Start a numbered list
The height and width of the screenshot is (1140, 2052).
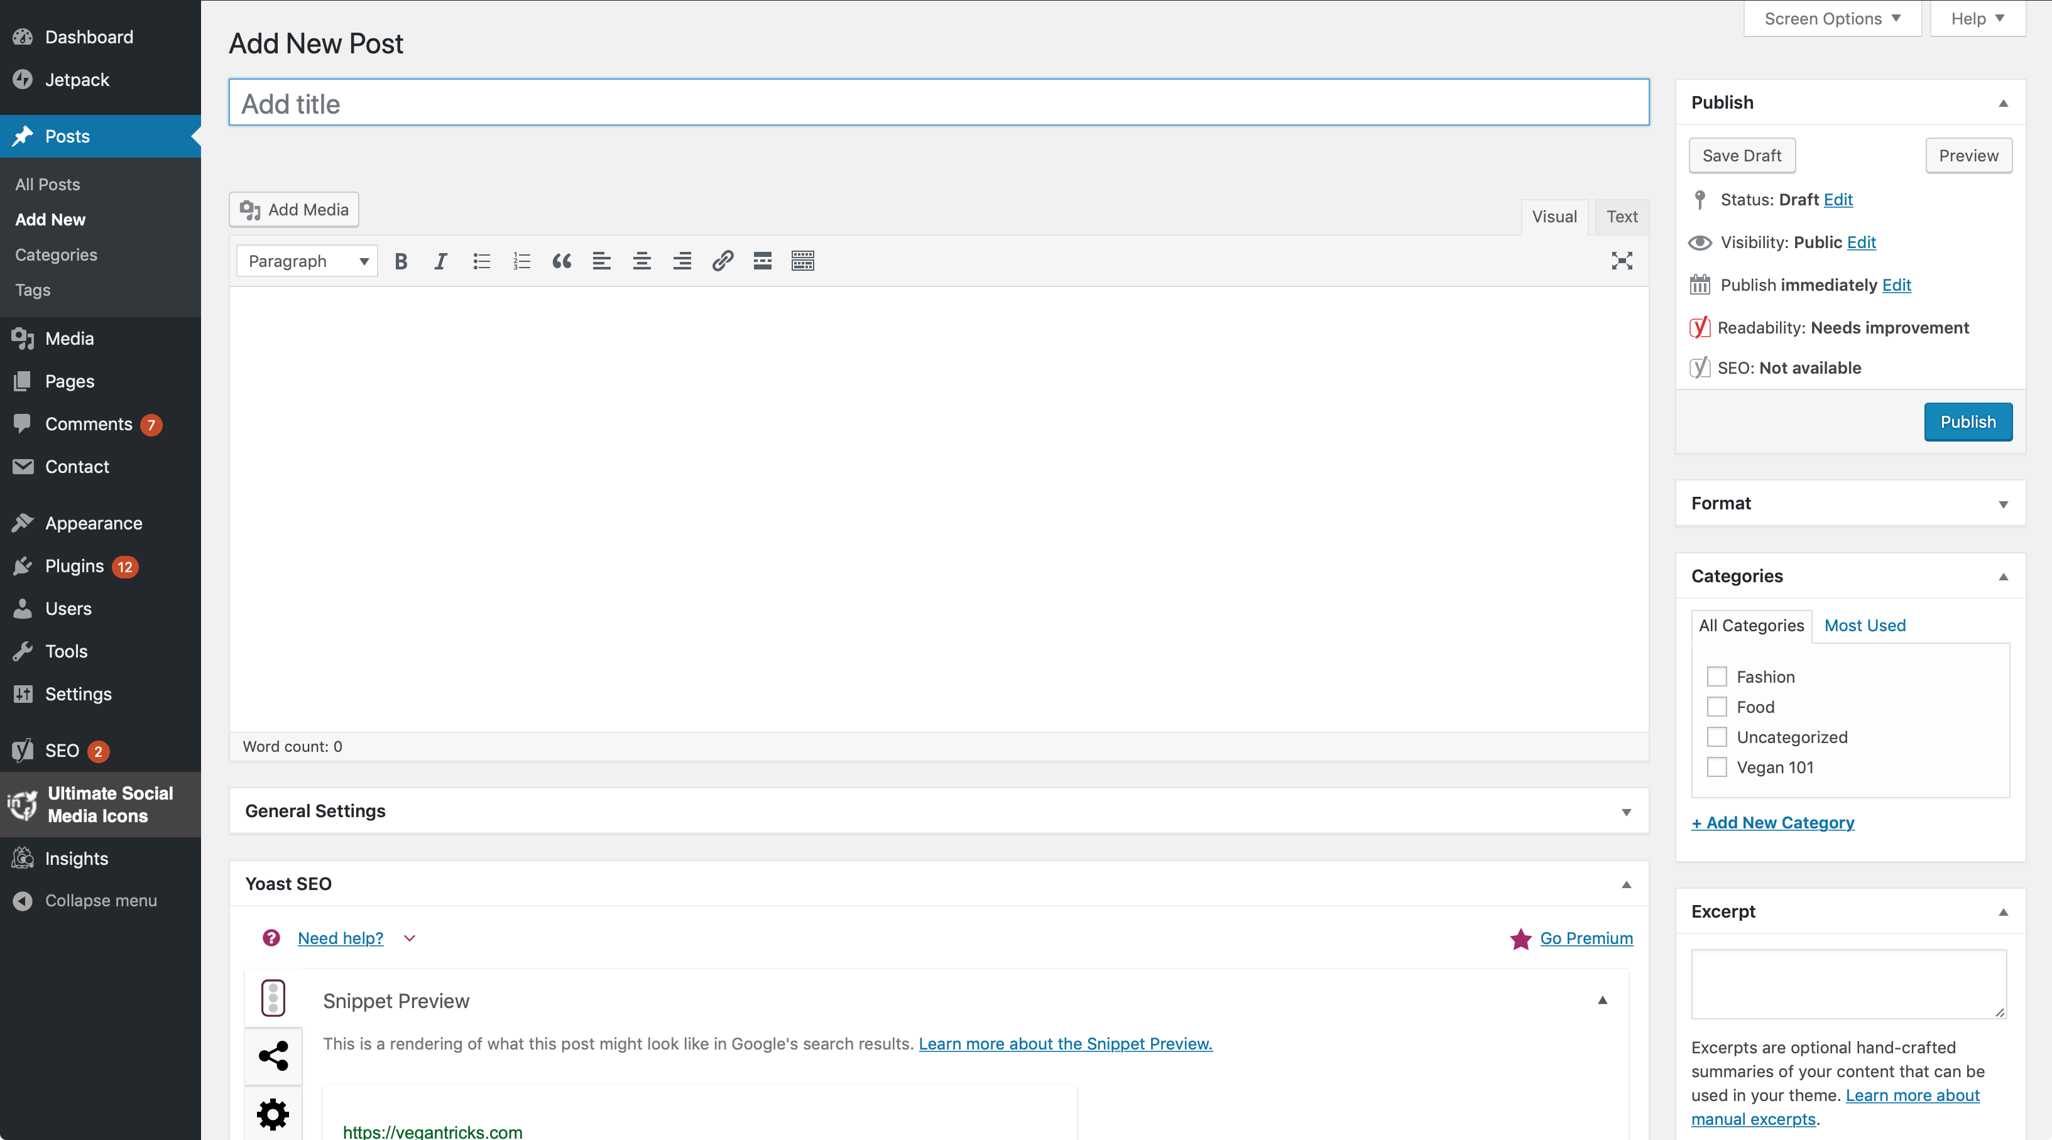[521, 261]
